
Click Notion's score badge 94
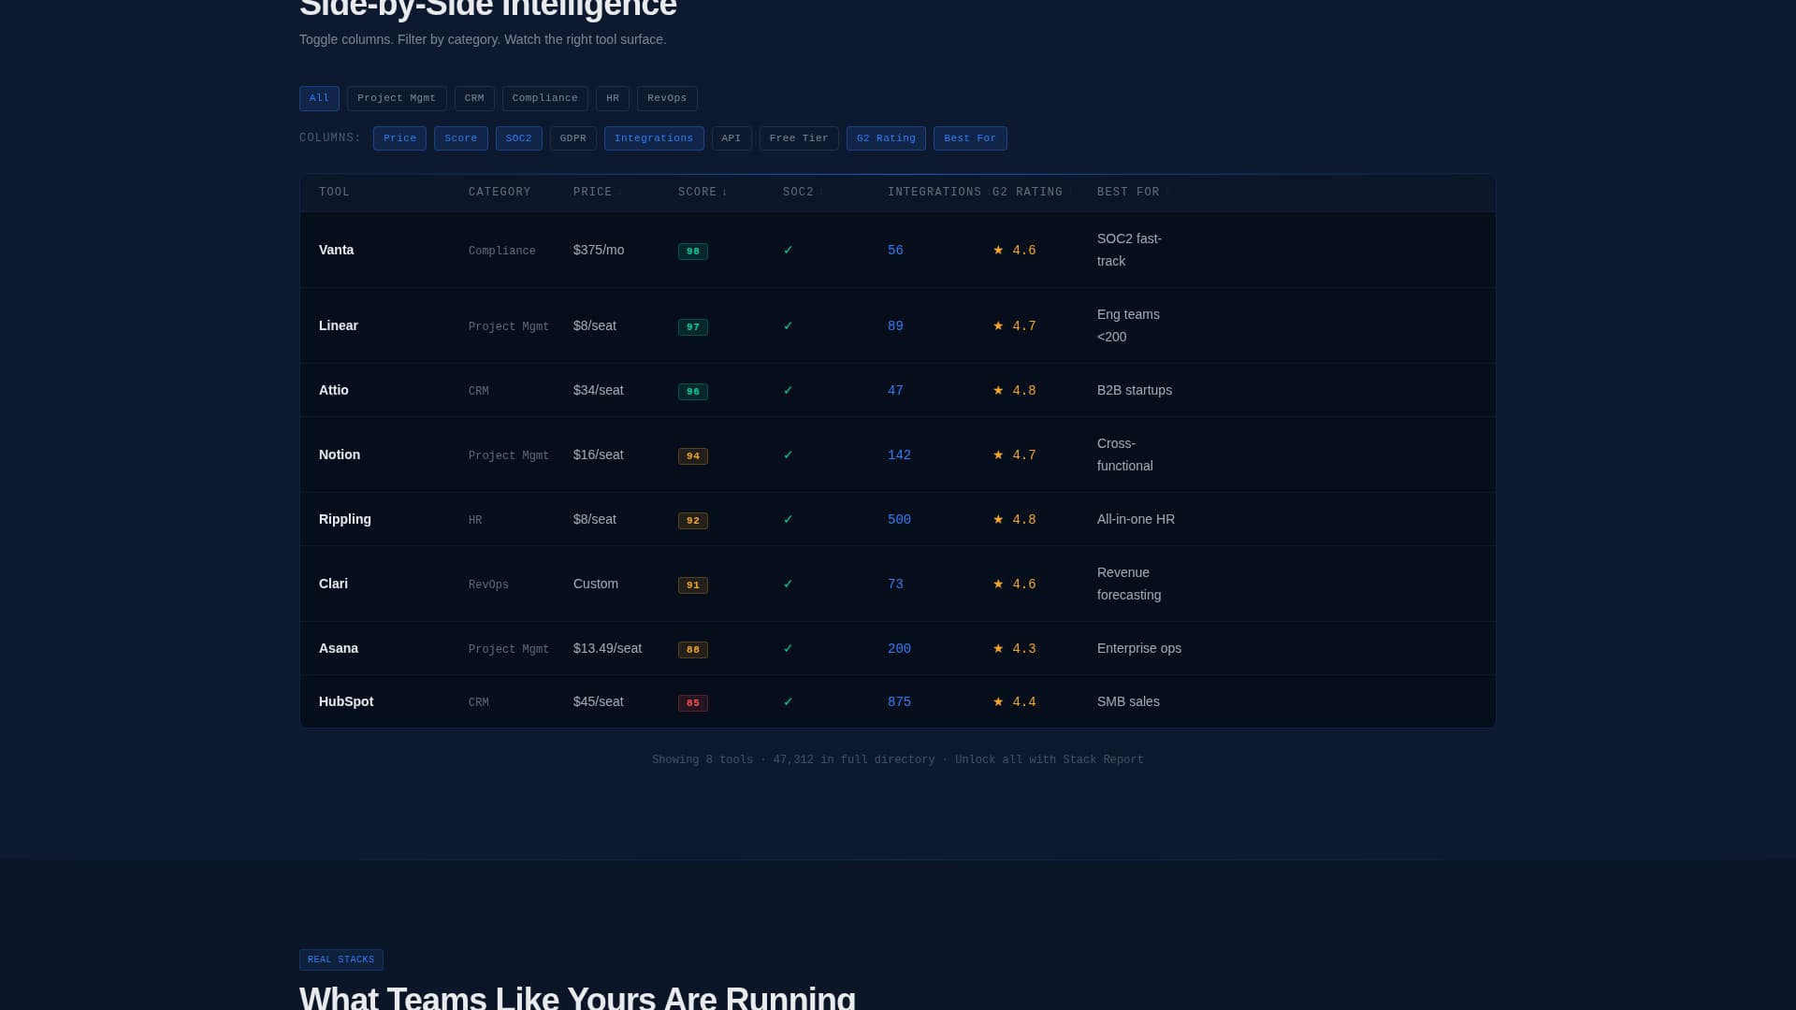pyautogui.click(x=693, y=456)
